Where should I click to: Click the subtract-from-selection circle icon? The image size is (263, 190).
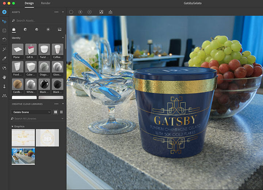pos(89,12)
